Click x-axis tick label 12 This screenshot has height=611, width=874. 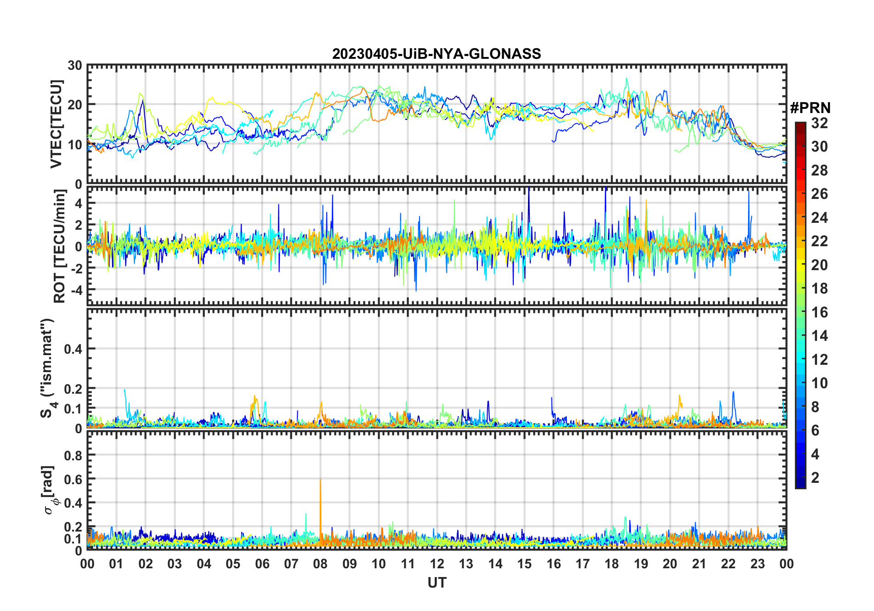coord(437,564)
